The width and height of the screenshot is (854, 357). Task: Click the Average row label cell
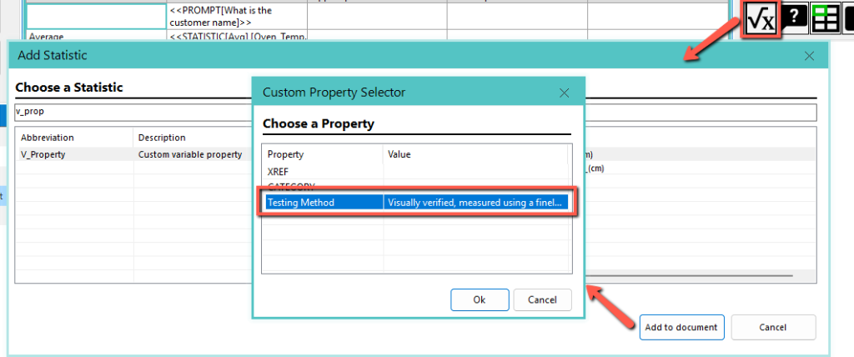click(x=95, y=37)
